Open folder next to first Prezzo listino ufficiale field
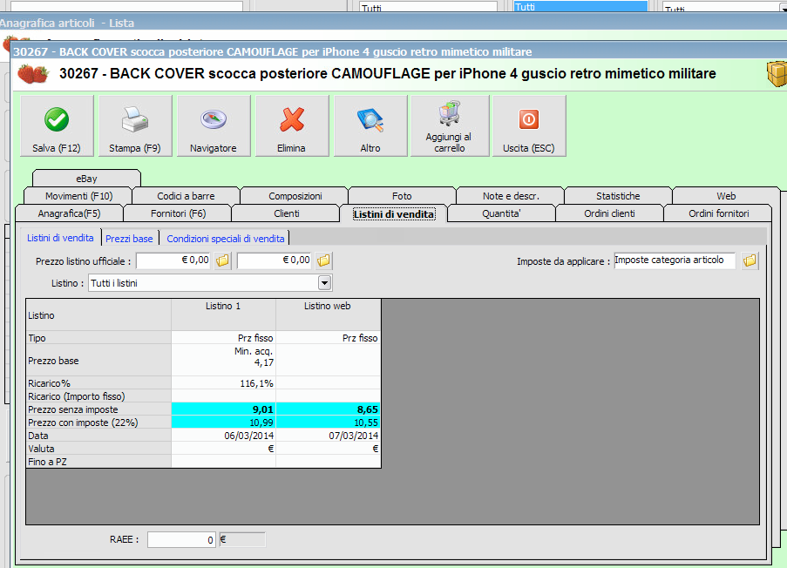The width and height of the screenshot is (787, 568). pyautogui.click(x=222, y=260)
